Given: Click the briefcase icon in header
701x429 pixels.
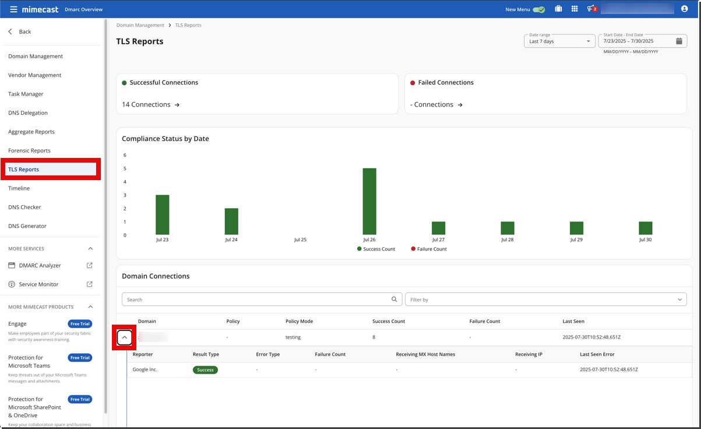Looking at the screenshot, I should click(558, 9).
